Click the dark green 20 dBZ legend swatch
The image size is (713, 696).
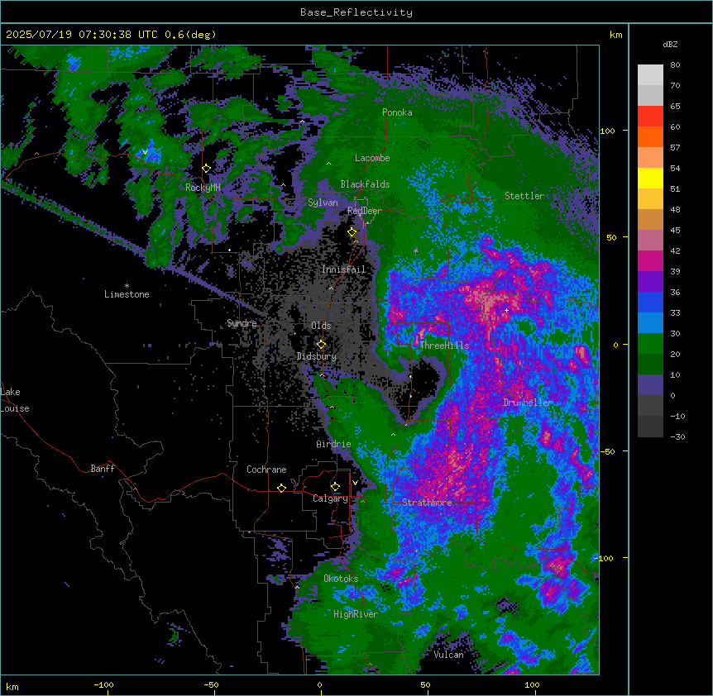pyautogui.click(x=650, y=364)
